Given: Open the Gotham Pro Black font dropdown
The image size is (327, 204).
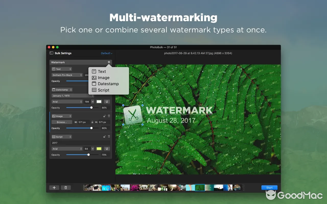Looking at the screenshot, I should point(67,75).
